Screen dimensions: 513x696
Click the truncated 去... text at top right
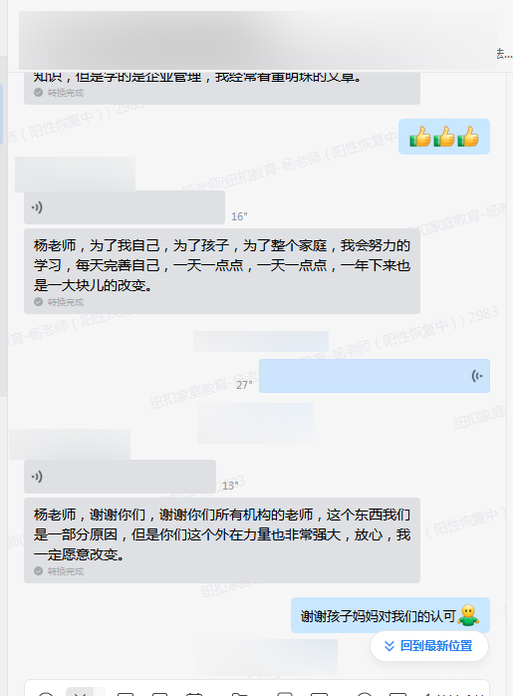(x=504, y=54)
